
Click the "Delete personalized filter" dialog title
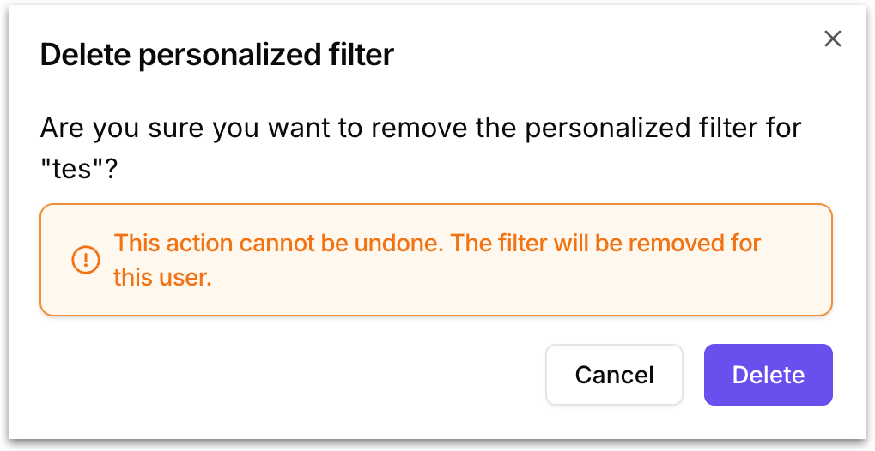(217, 56)
